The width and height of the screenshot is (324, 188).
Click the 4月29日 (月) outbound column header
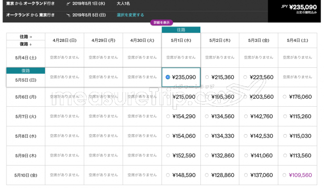(103, 40)
